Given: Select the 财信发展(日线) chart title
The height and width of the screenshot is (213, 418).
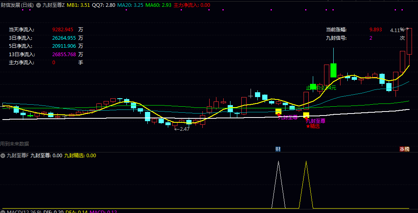Looking at the screenshot, I should [x=17, y=5].
